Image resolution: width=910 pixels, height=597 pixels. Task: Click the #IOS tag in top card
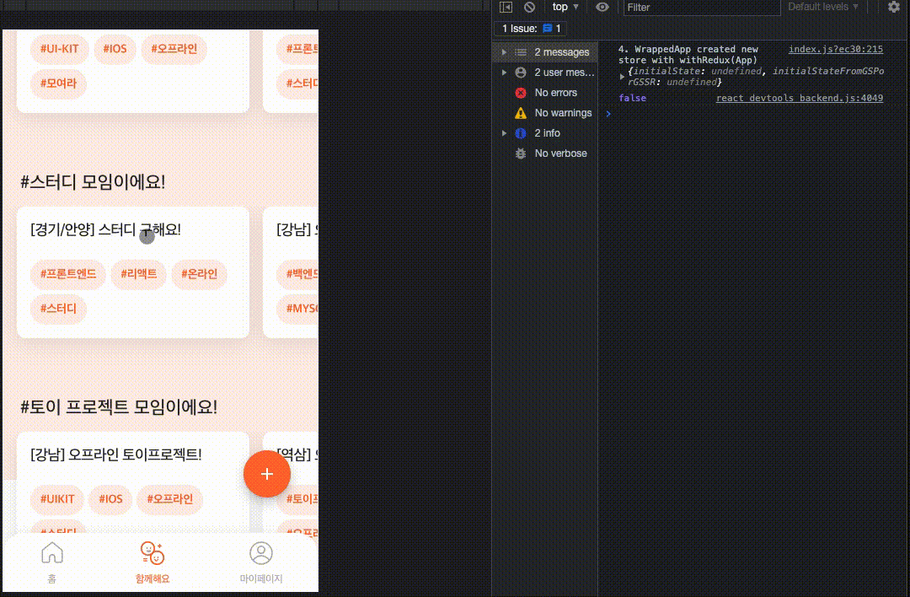point(115,49)
